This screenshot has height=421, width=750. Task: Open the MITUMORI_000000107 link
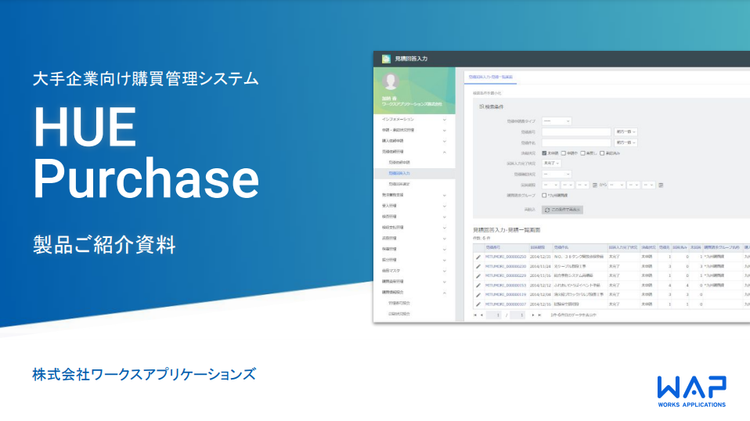[x=506, y=304]
